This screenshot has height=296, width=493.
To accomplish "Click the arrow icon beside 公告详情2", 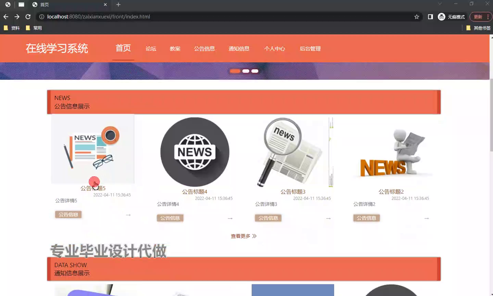I will 426,218.
